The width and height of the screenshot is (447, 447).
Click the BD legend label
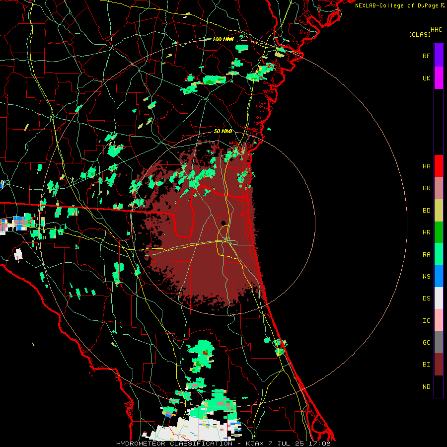click(426, 211)
